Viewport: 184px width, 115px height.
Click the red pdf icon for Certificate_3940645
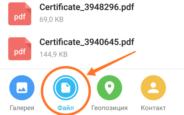pyautogui.click(x=20, y=49)
